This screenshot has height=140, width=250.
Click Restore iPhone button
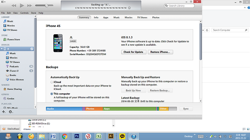(160, 52)
